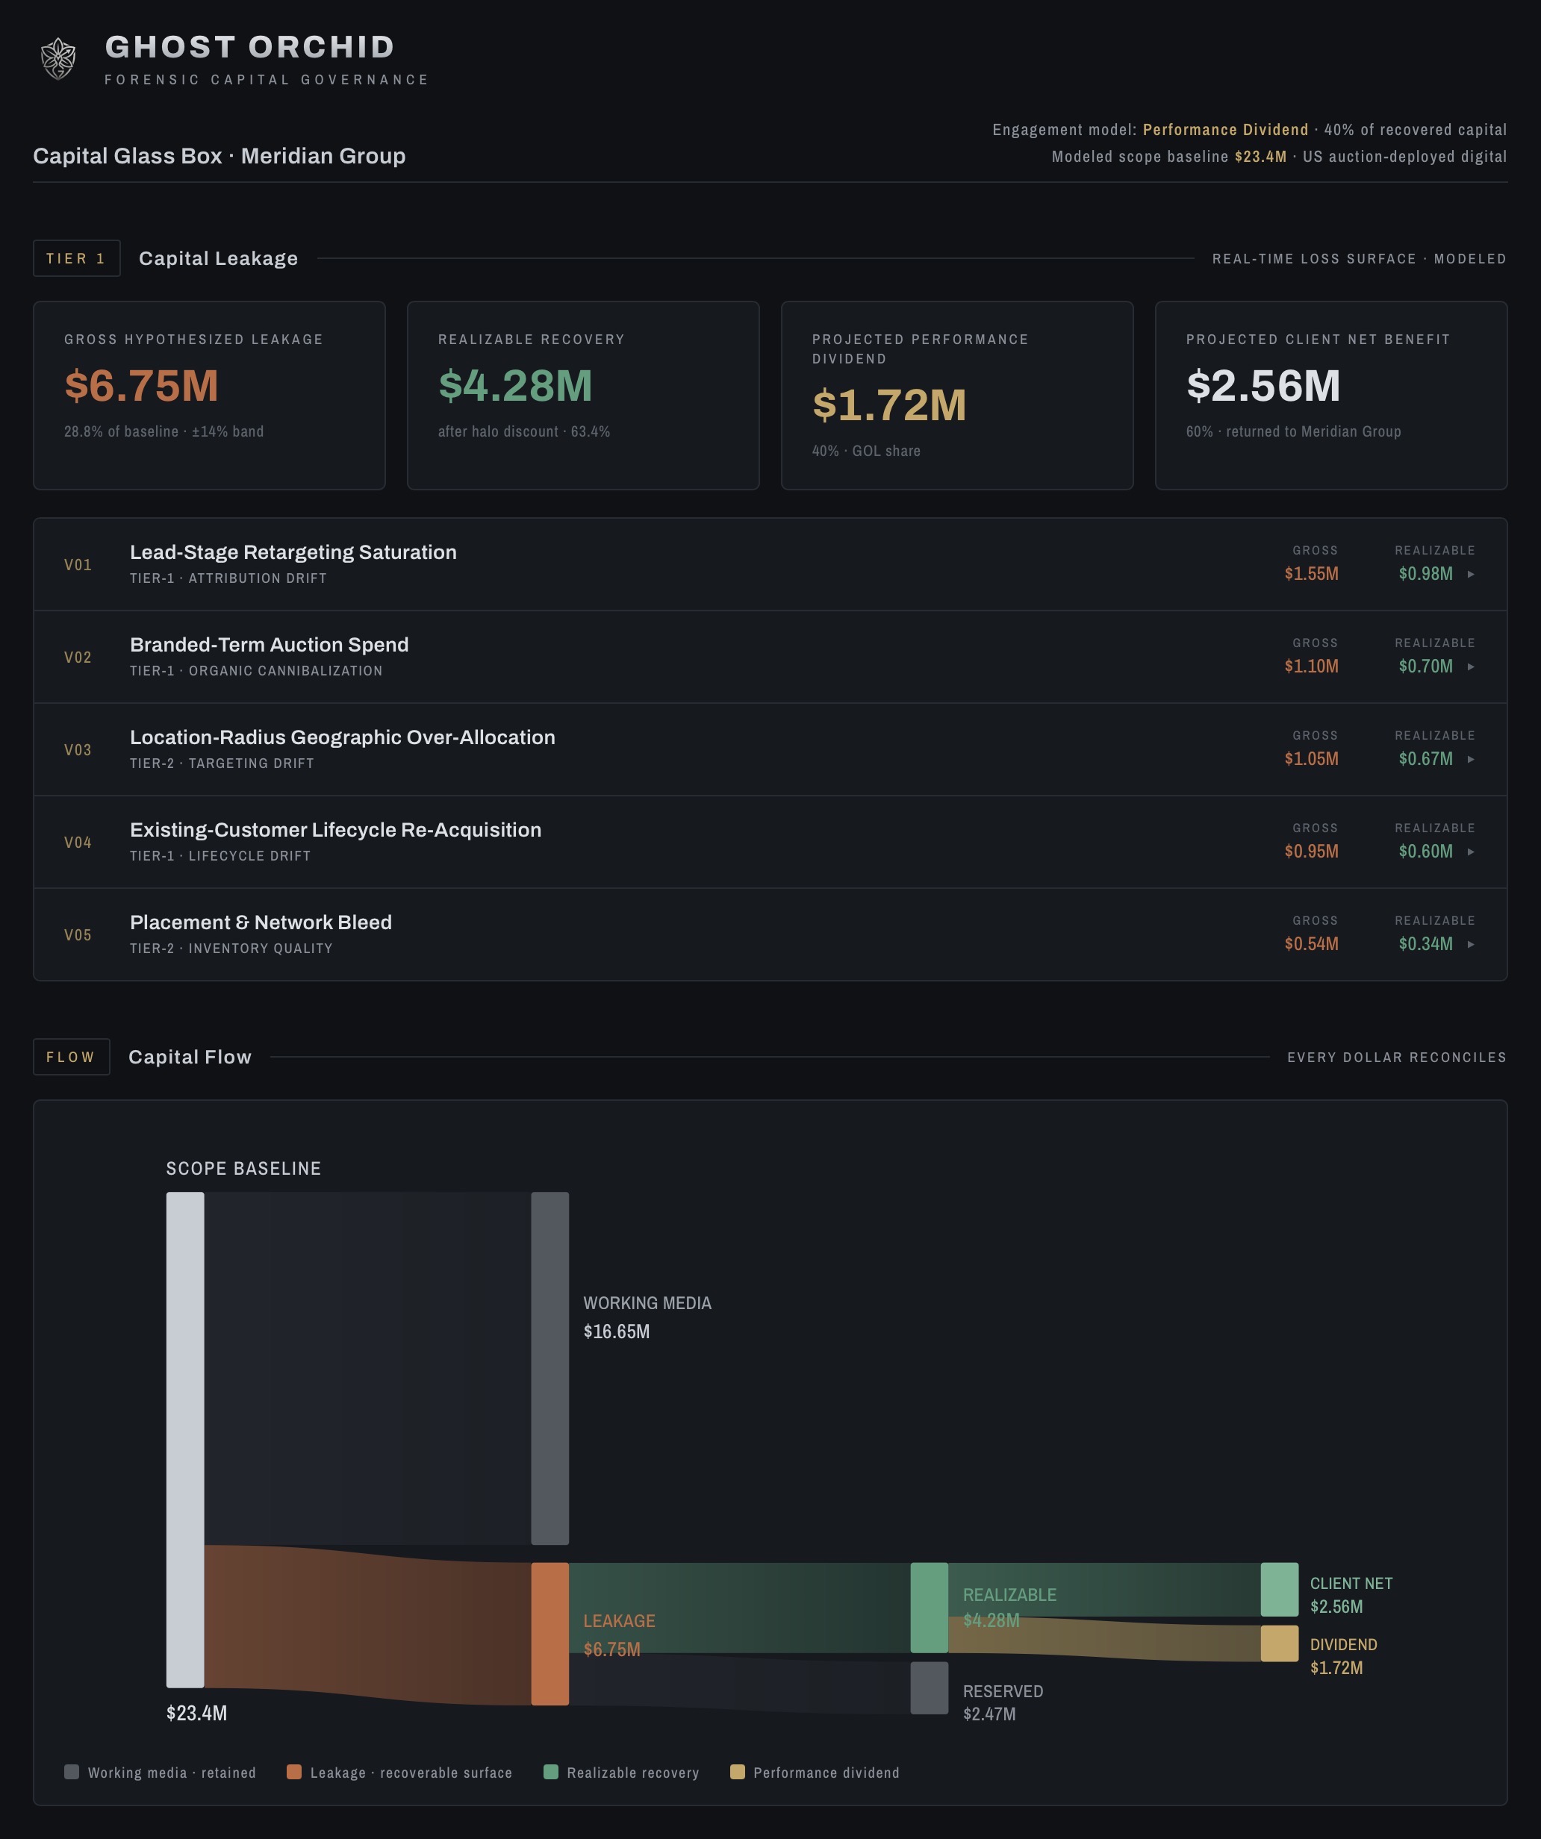This screenshot has height=1839, width=1541.
Task: Open the Branded-Term Auction Spend title
Action: click(x=269, y=646)
